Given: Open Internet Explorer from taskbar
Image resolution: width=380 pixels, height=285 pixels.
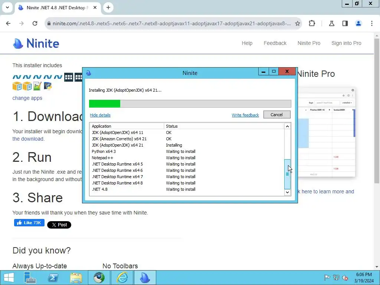Looking at the screenshot, I should pos(122,278).
